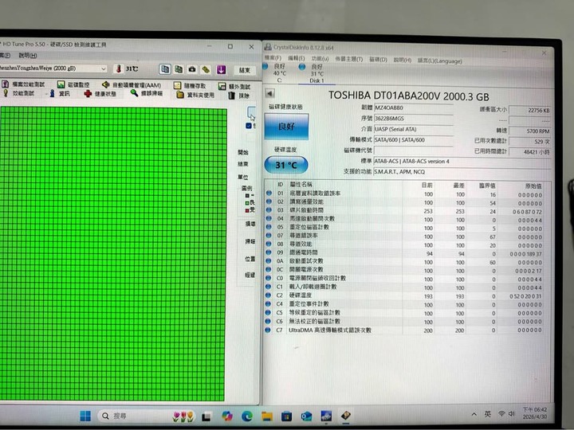
Task: Open CrystalDiskInfo 說明(H) menu
Action: pos(403,60)
